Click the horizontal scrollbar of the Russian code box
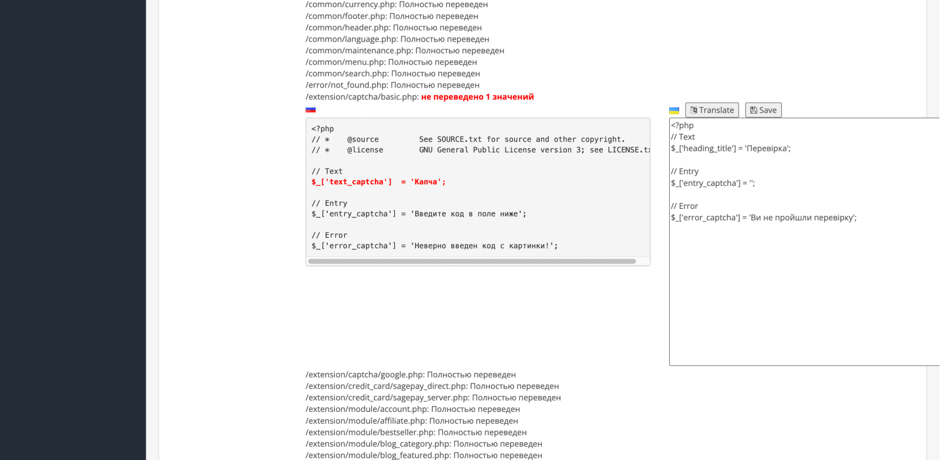This screenshot has height=460, width=940. point(472,261)
